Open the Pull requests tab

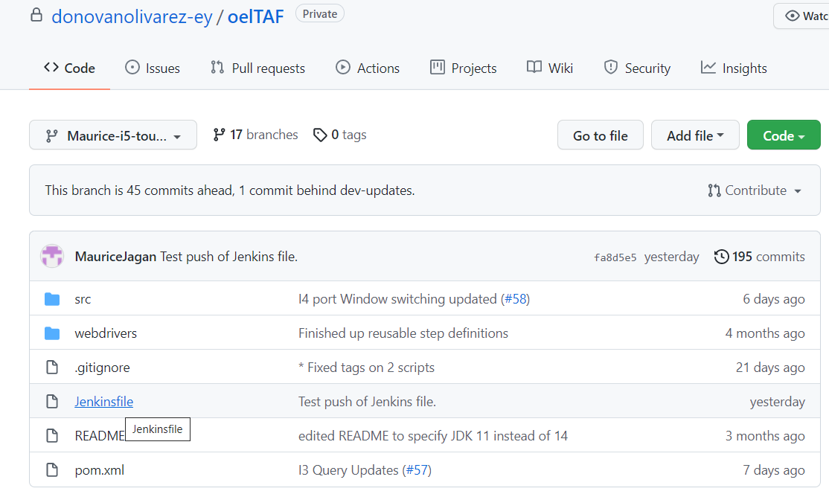257,68
